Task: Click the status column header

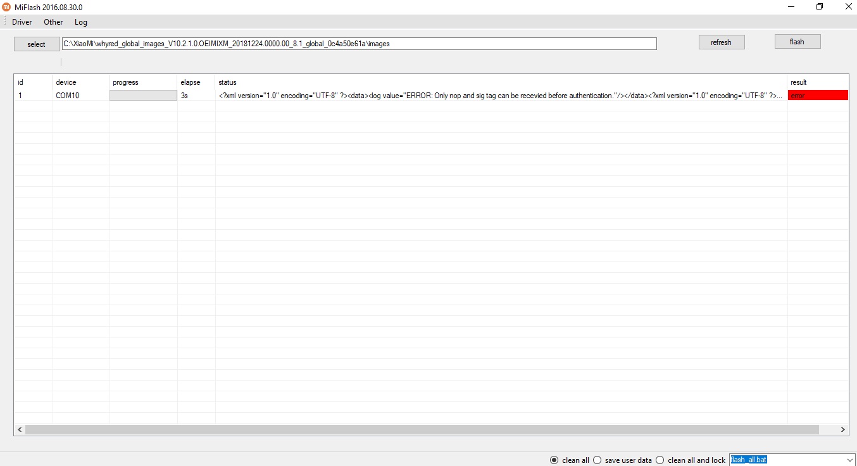Action: tap(501, 82)
